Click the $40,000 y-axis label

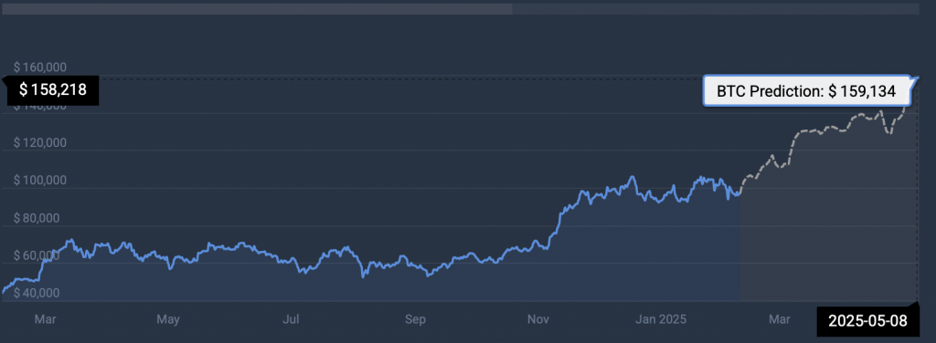[x=37, y=293]
